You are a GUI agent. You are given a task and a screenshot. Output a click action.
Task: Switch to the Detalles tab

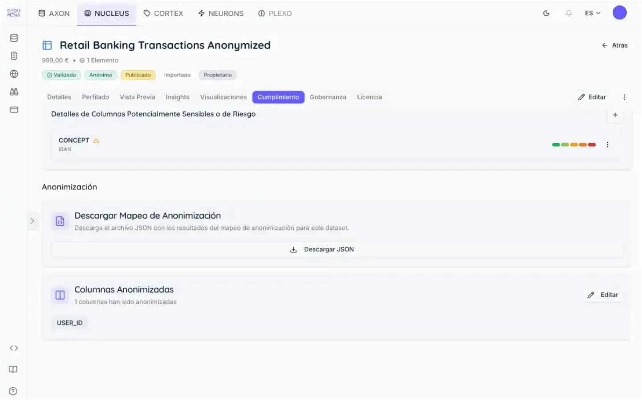pyautogui.click(x=59, y=97)
